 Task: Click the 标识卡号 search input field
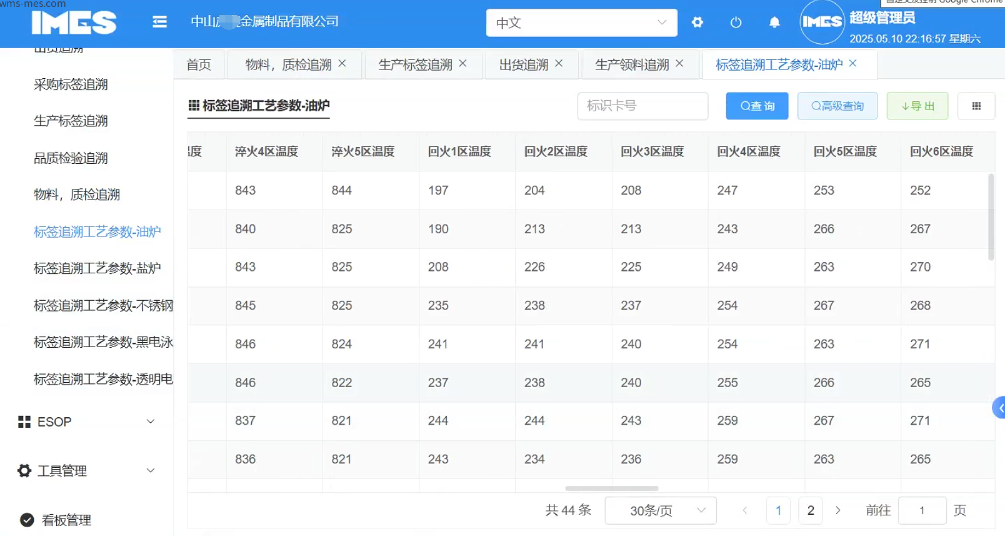643,106
